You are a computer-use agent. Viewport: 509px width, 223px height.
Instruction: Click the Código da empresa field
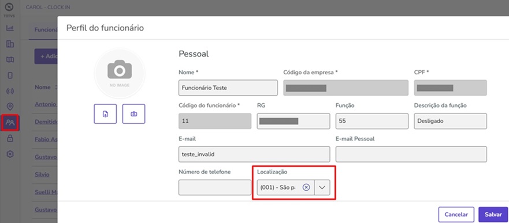[x=345, y=88]
